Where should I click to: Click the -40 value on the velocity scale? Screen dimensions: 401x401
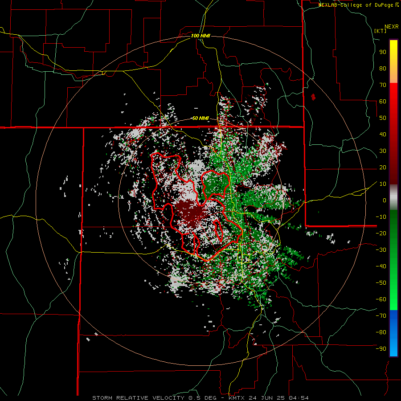[381, 266]
